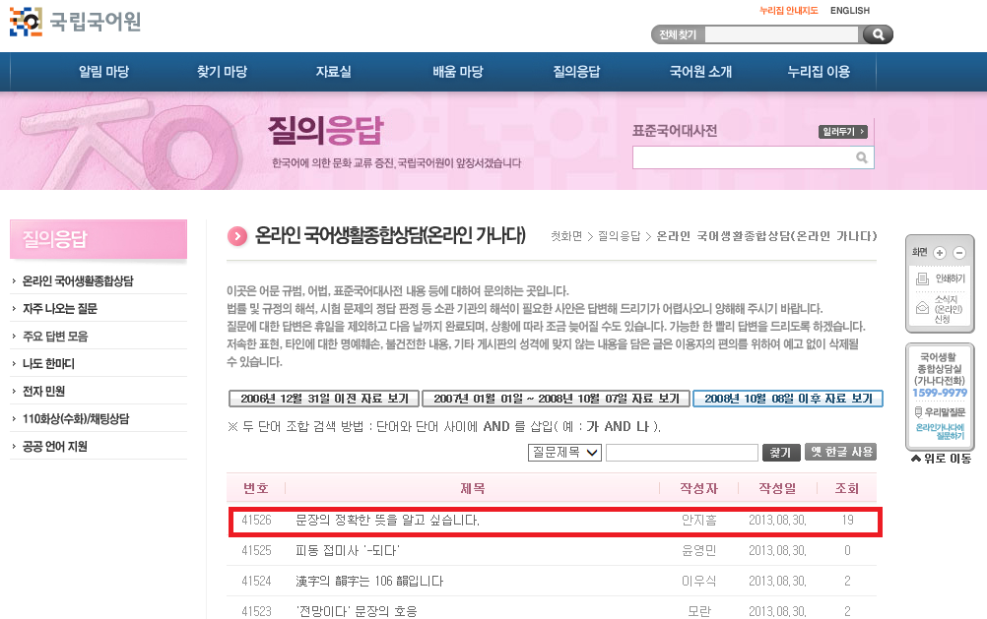Open the 알림 마당 menu
Image resolution: width=987 pixels, height=619 pixels.
pos(103,72)
